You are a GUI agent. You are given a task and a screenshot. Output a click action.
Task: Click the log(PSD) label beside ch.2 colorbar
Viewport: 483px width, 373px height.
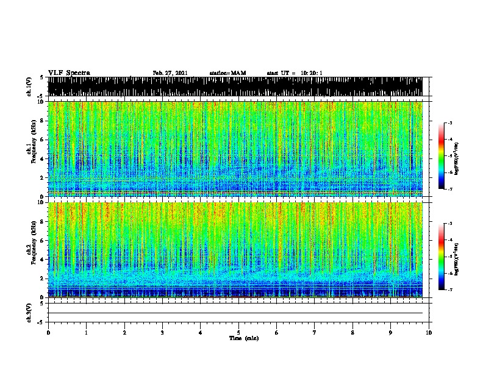coord(456,260)
